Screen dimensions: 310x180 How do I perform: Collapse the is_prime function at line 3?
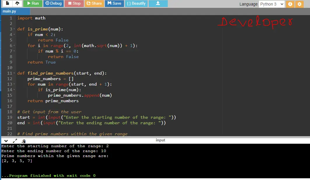(14, 29)
